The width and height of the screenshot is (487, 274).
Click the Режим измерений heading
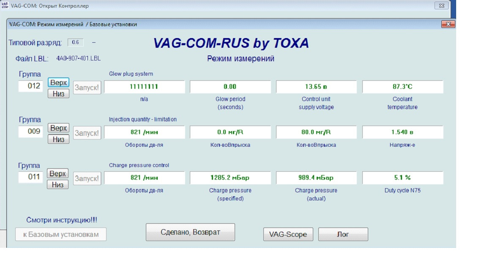241,59
